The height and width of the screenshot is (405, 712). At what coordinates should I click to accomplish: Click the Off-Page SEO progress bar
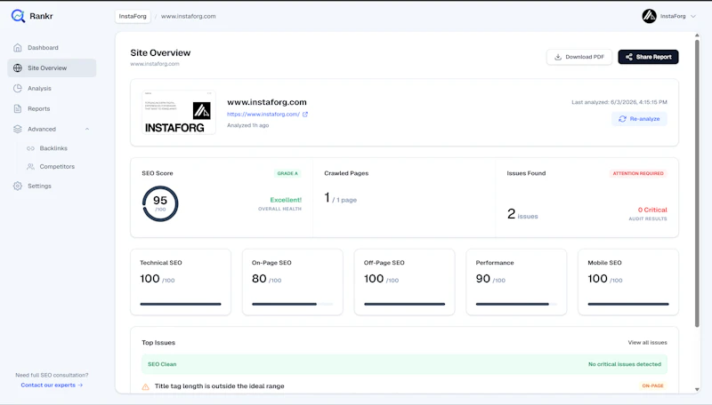coord(405,304)
